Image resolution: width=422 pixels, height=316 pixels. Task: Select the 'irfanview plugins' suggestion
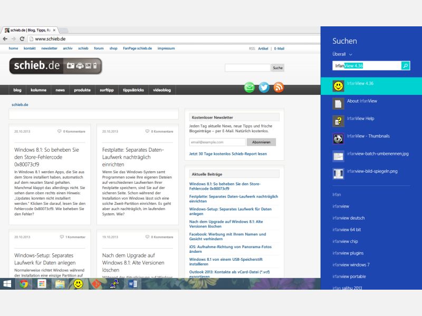(x=348, y=253)
